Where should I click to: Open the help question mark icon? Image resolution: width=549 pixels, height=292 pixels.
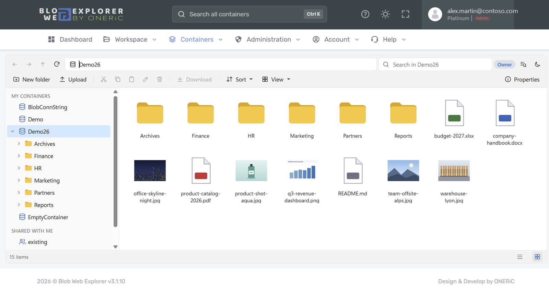tap(365, 14)
